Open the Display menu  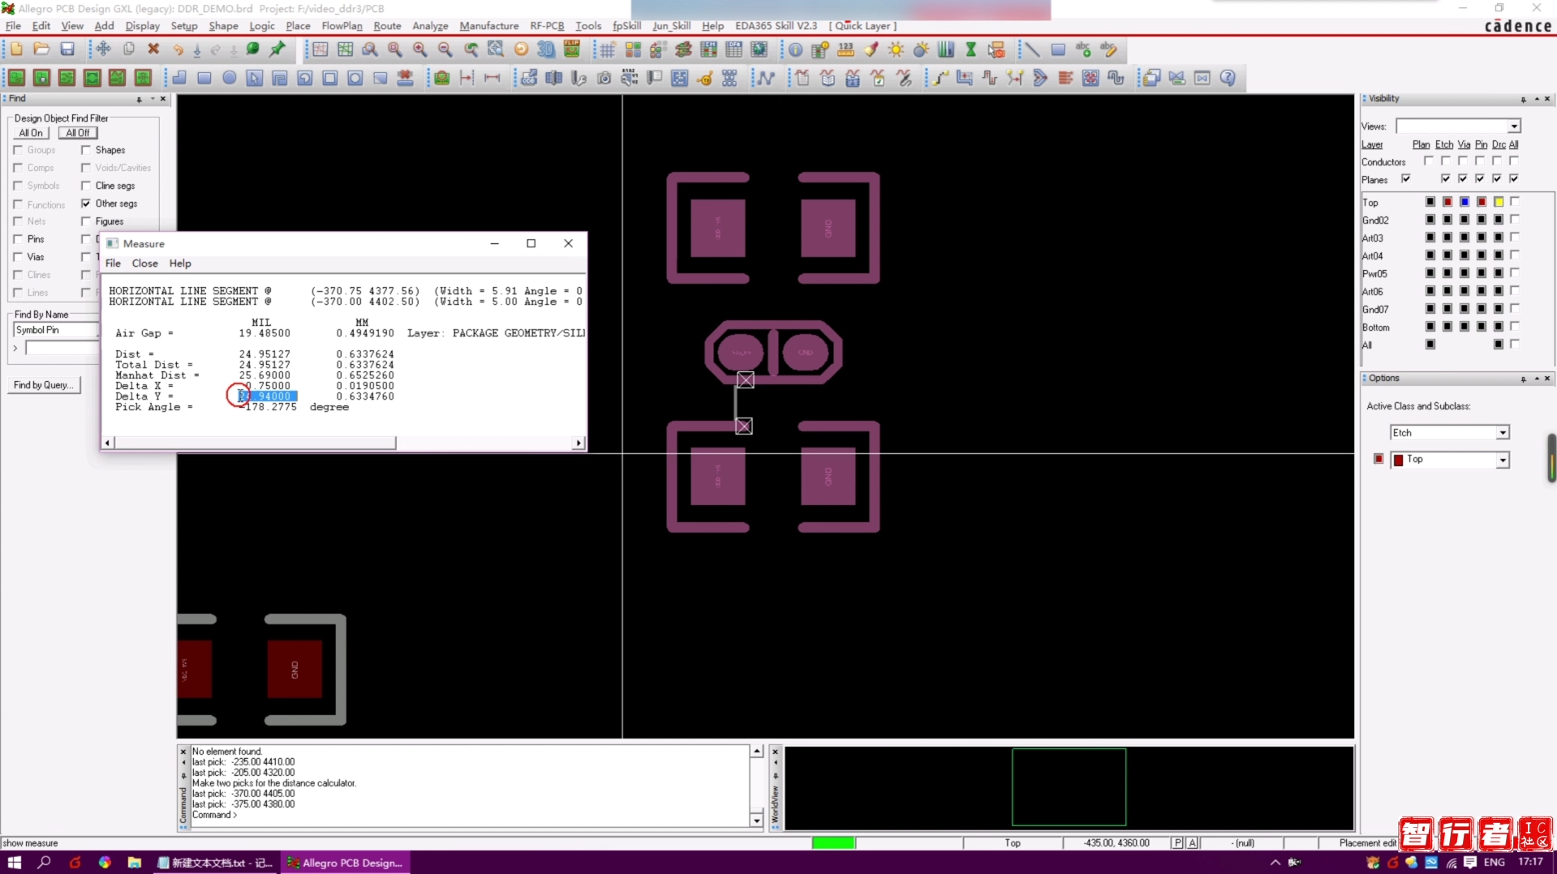pos(143,26)
